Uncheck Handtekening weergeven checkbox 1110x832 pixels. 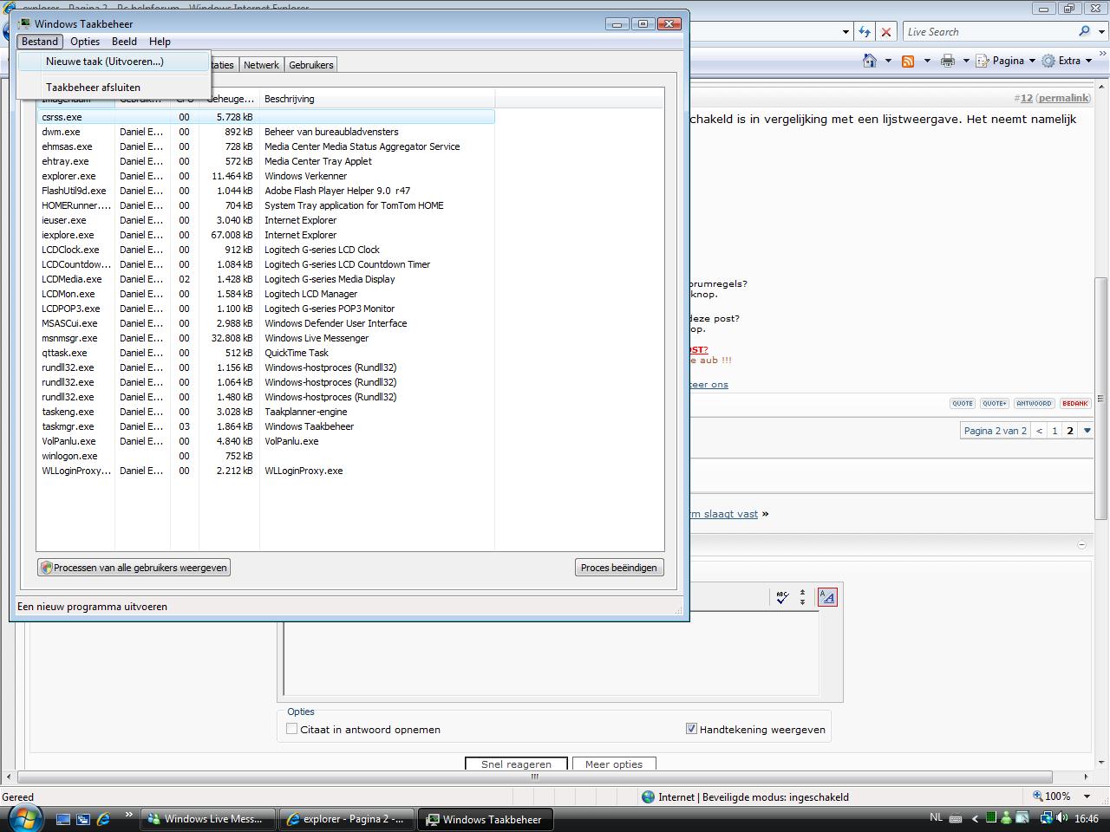(x=691, y=729)
